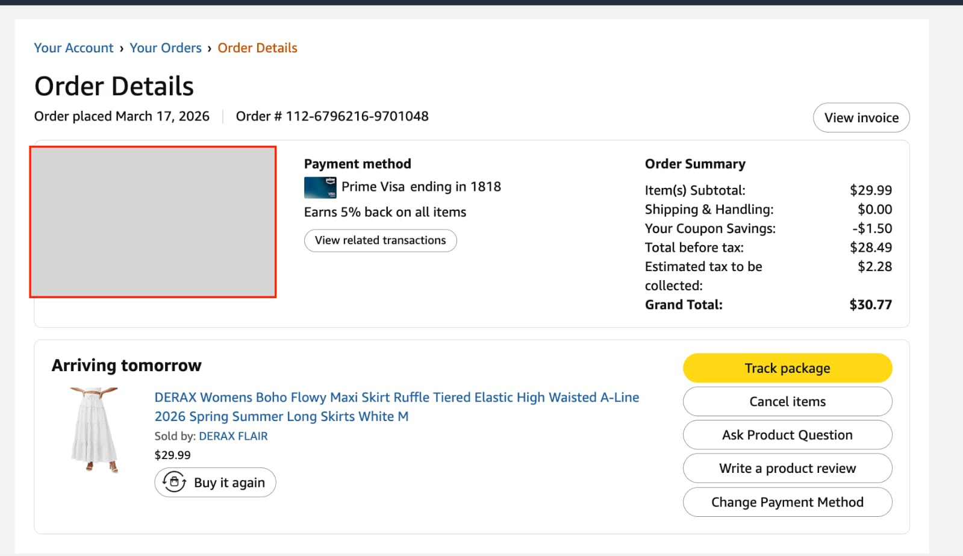Navigate to Your Orders breadcrumb
The height and width of the screenshot is (556, 963).
click(x=166, y=48)
